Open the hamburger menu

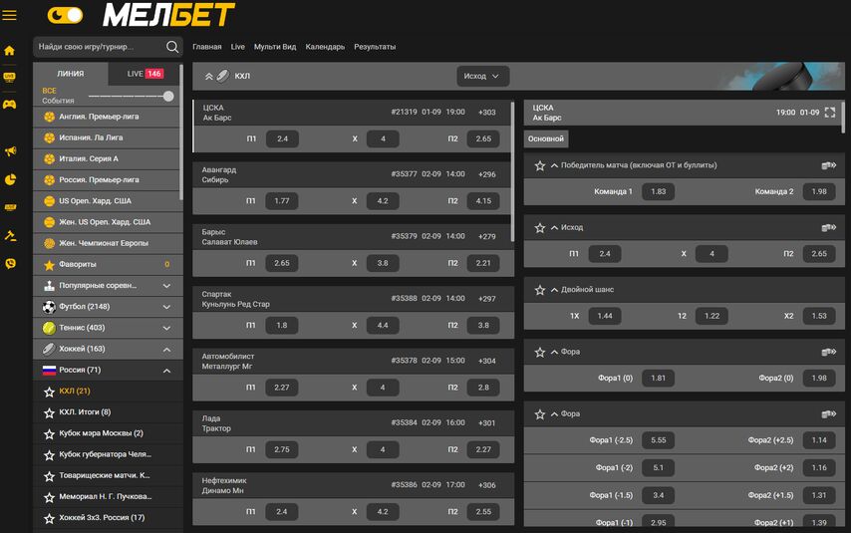tap(9, 15)
